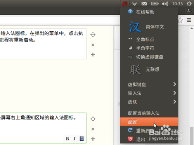
Task: Apply italic formatting with the I button
Action: 74,139
